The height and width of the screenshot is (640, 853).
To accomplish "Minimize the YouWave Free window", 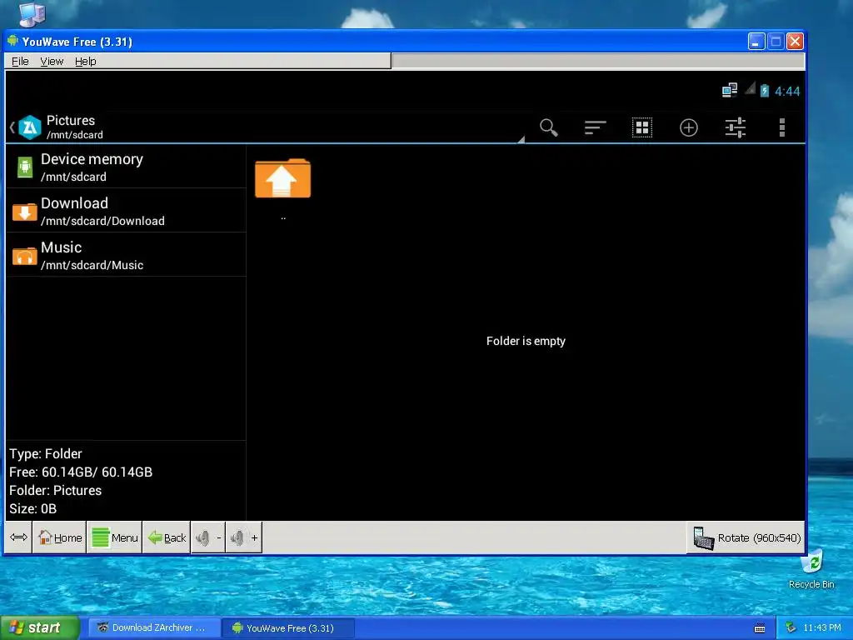I will pos(756,42).
